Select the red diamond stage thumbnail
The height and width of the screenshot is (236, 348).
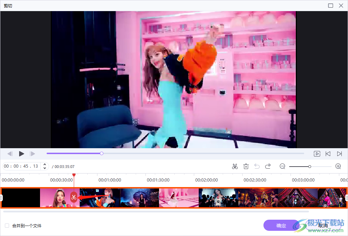[x=298, y=198]
